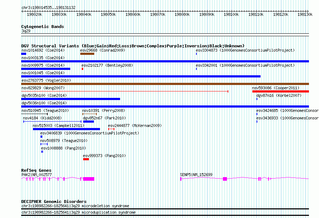Click the nsv593086 red loss bar
319x218 pixels.
click(x=281, y=91)
